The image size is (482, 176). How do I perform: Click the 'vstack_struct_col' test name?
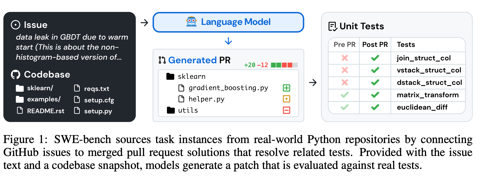pyautogui.click(x=429, y=70)
